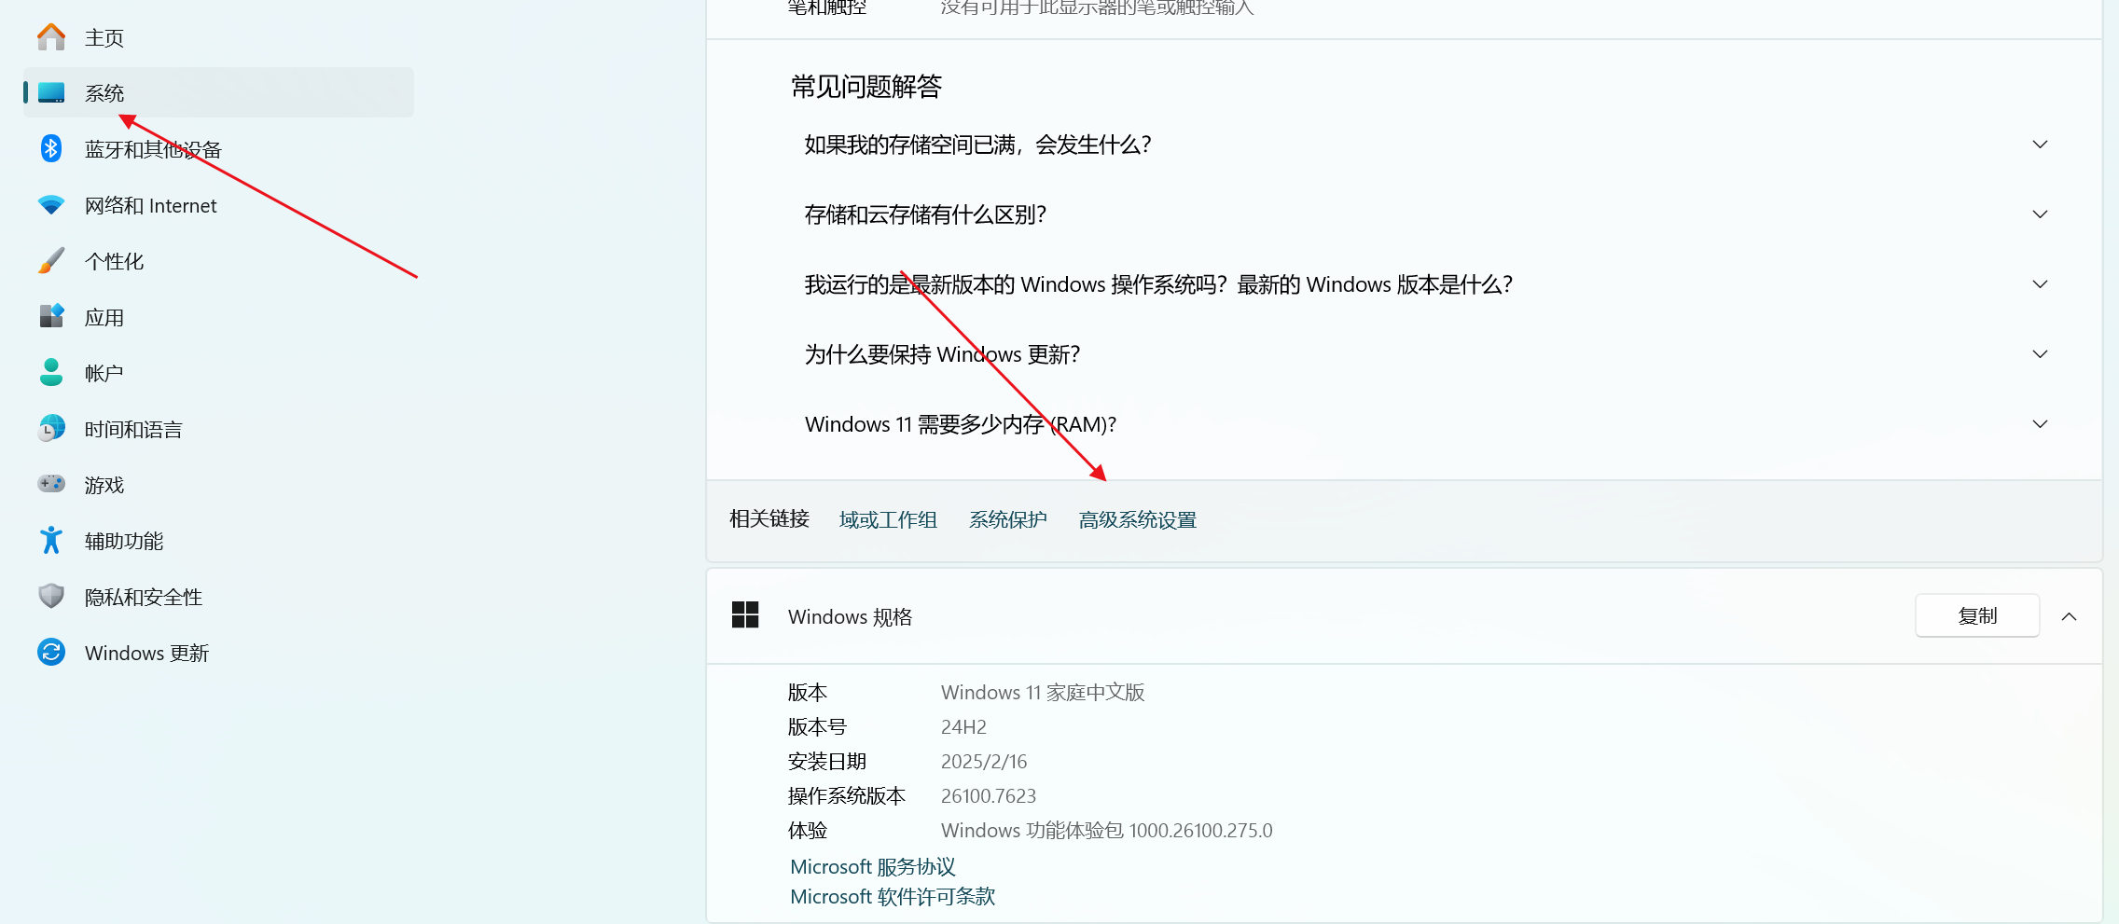Click question text 如果我的存储空间已满，会发生什么?
Screen dimensions: 2119x924
pos(977,145)
